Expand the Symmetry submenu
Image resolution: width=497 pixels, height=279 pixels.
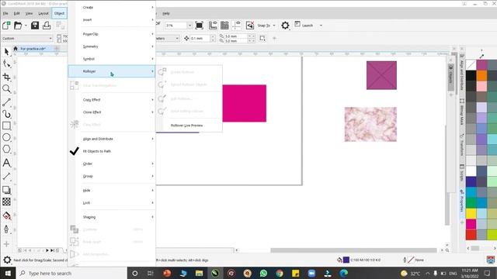112,46
